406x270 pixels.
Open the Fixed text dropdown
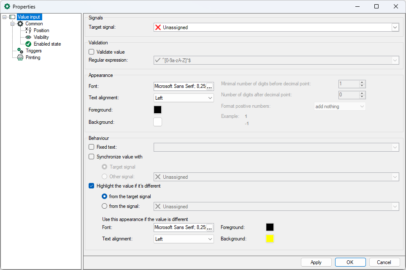tap(395, 147)
